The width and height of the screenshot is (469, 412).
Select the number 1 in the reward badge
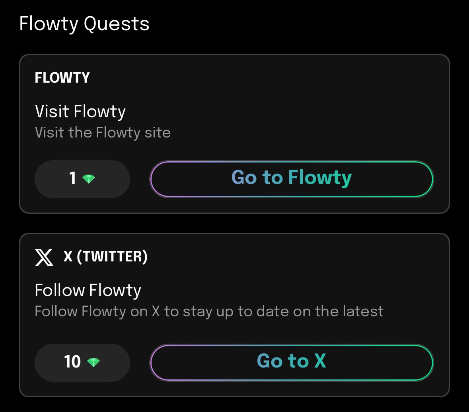[x=72, y=178]
